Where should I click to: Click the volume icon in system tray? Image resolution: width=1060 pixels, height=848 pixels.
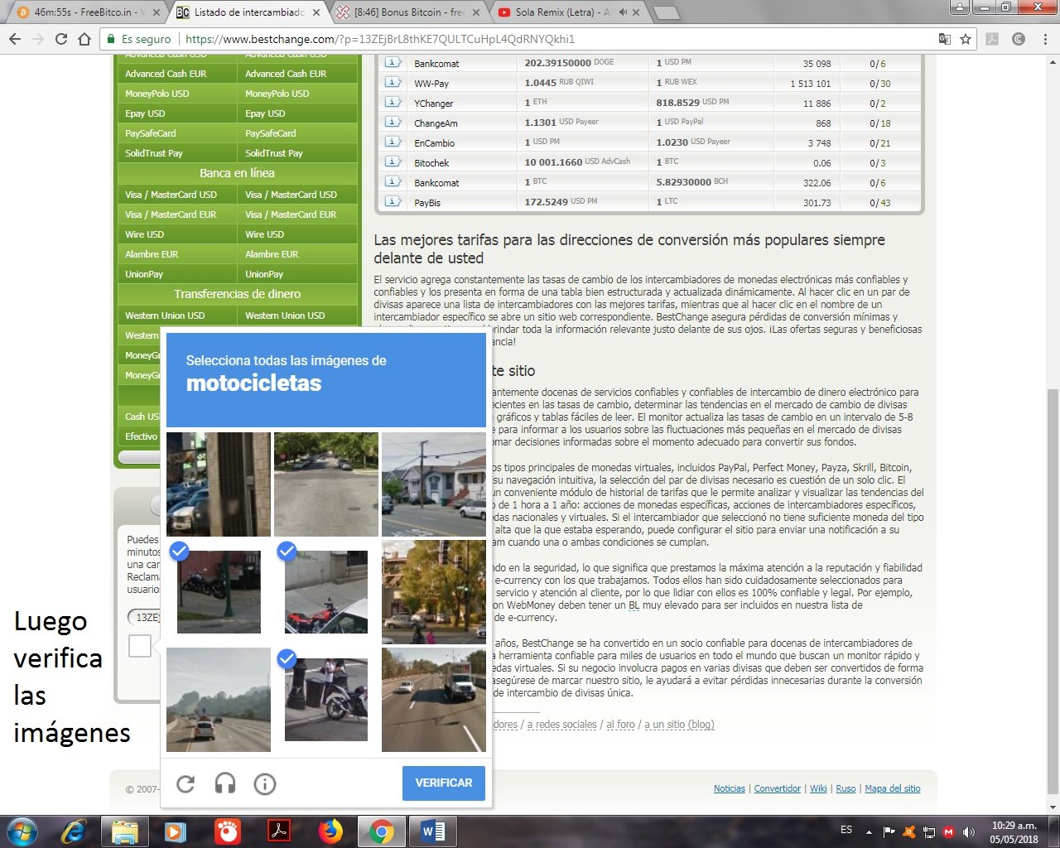pyautogui.click(x=969, y=831)
